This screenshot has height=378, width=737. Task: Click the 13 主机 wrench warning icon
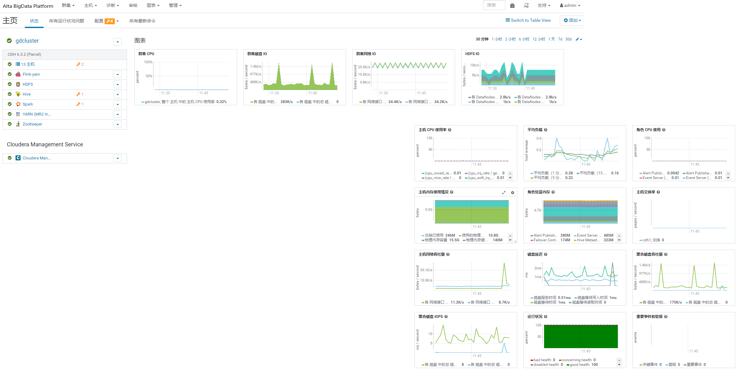(x=78, y=64)
